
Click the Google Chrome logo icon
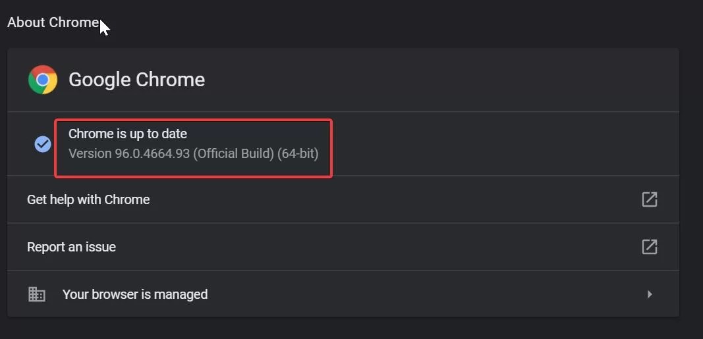43,80
